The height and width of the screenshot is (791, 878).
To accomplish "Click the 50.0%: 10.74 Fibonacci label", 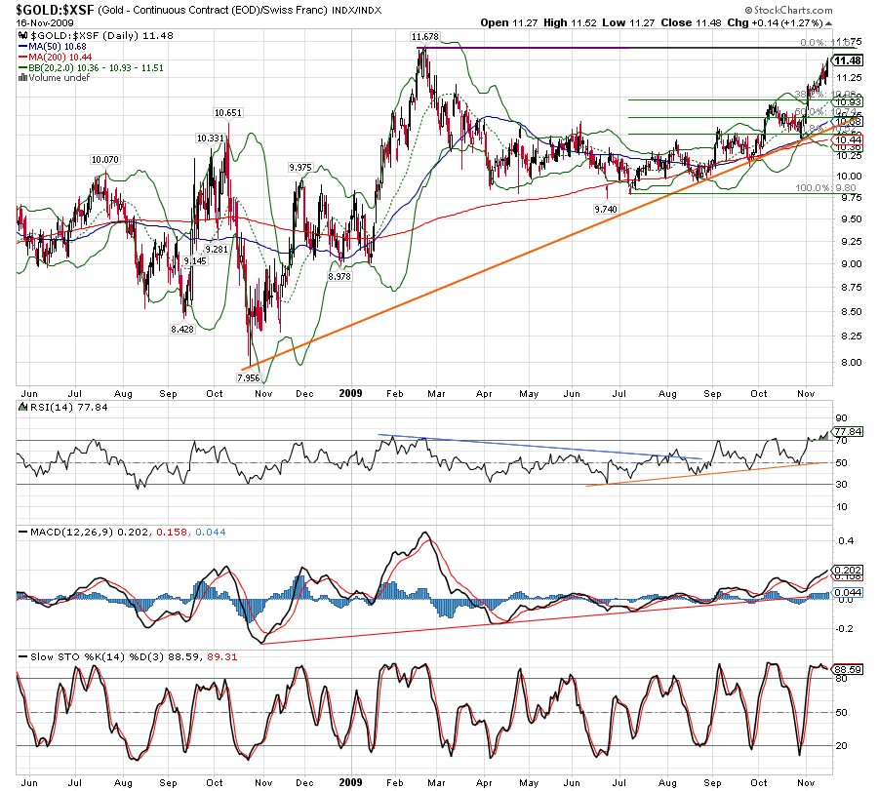I will click(825, 112).
